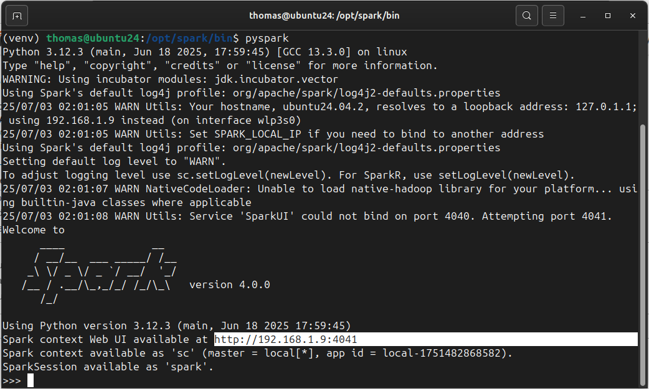Click the /opt/spark/bin prompt path
Image resolution: width=649 pixels, height=389 pixels.
click(189, 38)
